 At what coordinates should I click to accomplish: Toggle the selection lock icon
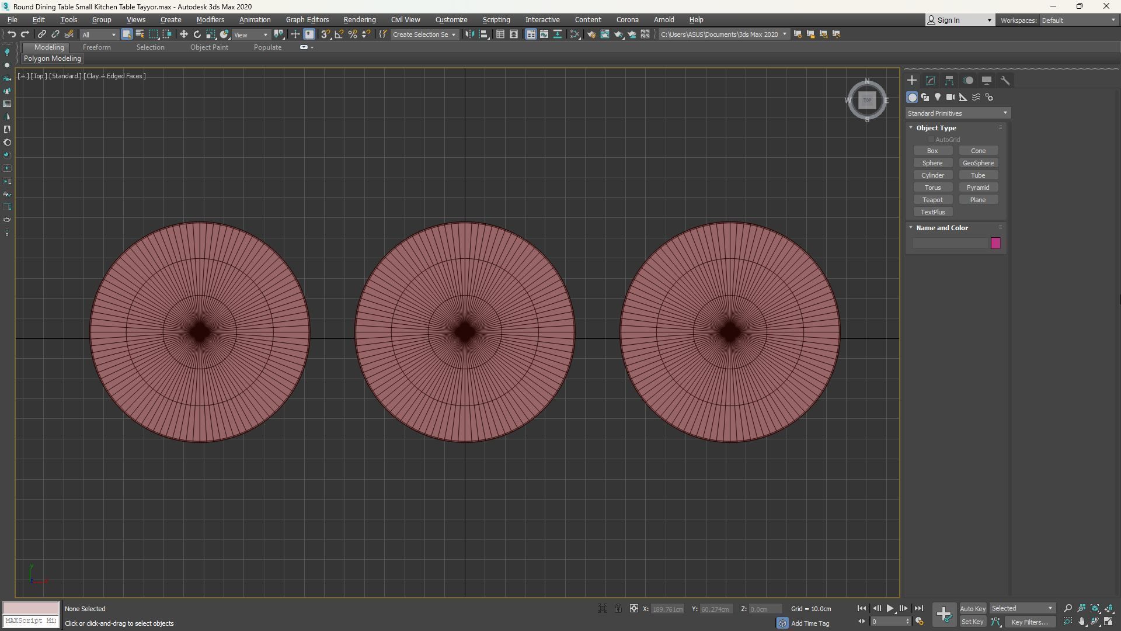point(618,609)
